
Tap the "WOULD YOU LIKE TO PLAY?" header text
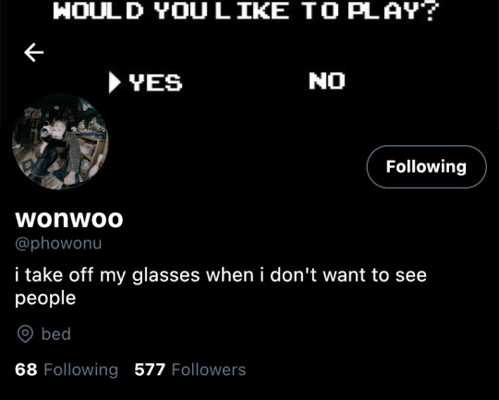click(247, 11)
